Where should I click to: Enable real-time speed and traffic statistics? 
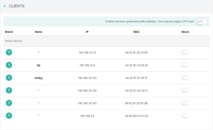coord(201,22)
